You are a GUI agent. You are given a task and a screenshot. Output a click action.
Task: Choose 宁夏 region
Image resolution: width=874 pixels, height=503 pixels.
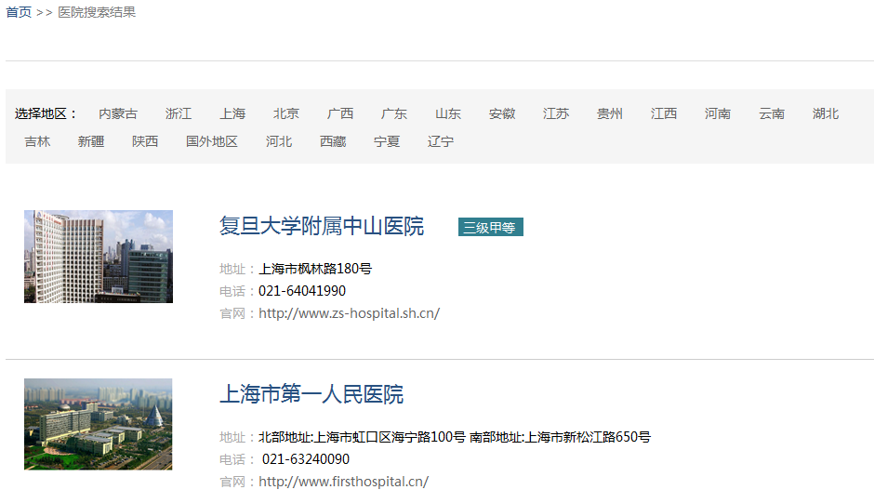387,141
